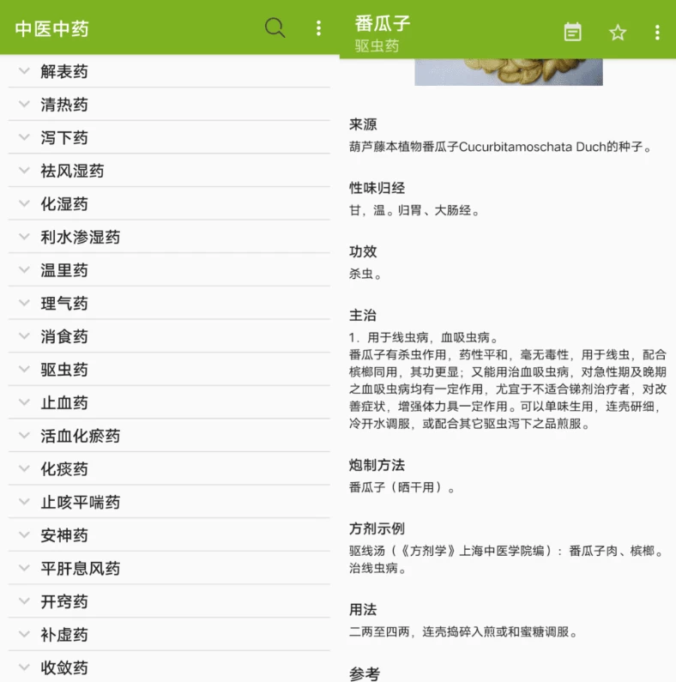This screenshot has height=682, width=676.
Task: Open search in the left toolbar
Action: point(275,28)
